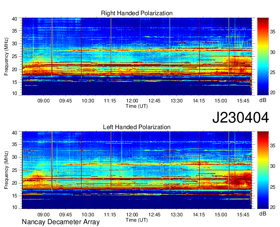
Task: Click the dB unit label of top colorbar
Action: pos(263,100)
